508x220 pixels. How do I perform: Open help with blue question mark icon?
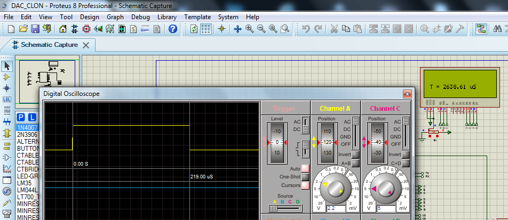click(x=173, y=29)
